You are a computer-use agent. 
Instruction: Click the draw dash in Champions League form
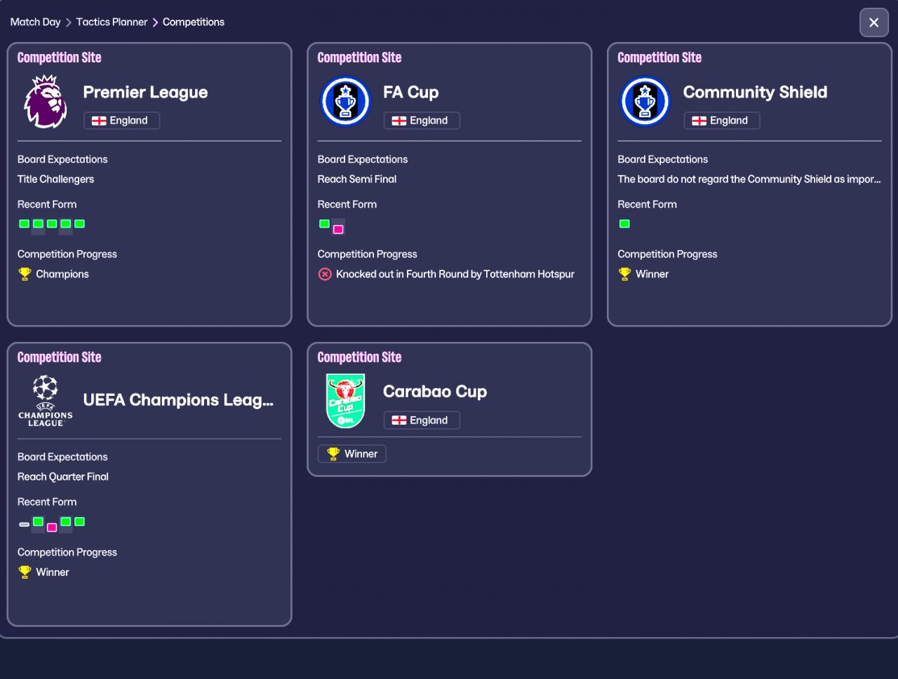click(x=25, y=524)
